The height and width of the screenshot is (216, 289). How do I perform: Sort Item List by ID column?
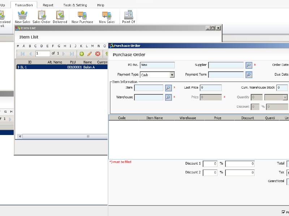point(30,62)
